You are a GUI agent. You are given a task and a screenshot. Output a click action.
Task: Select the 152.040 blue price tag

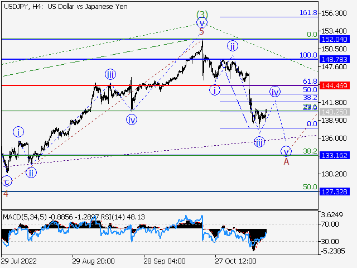[335, 39]
